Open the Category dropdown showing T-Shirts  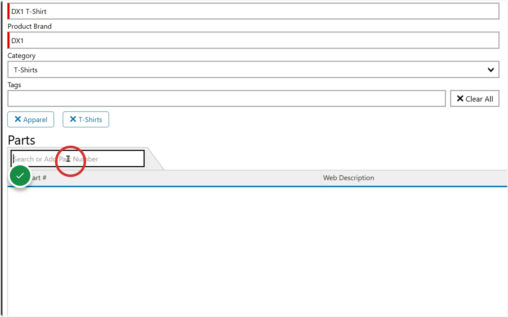pyautogui.click(x=254, y=70)
